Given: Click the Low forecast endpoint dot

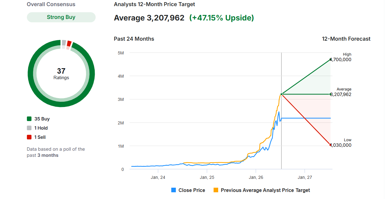Looking at the screenshot, I should tap(331, 145).
